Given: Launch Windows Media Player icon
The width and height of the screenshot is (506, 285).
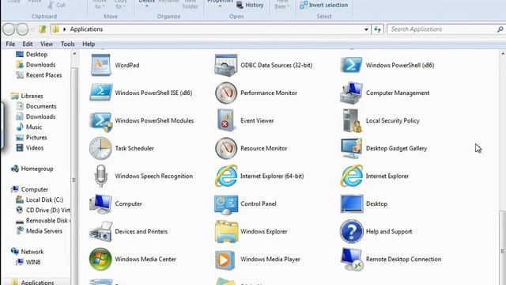Looking at the screenshot, I should [225, 260].
